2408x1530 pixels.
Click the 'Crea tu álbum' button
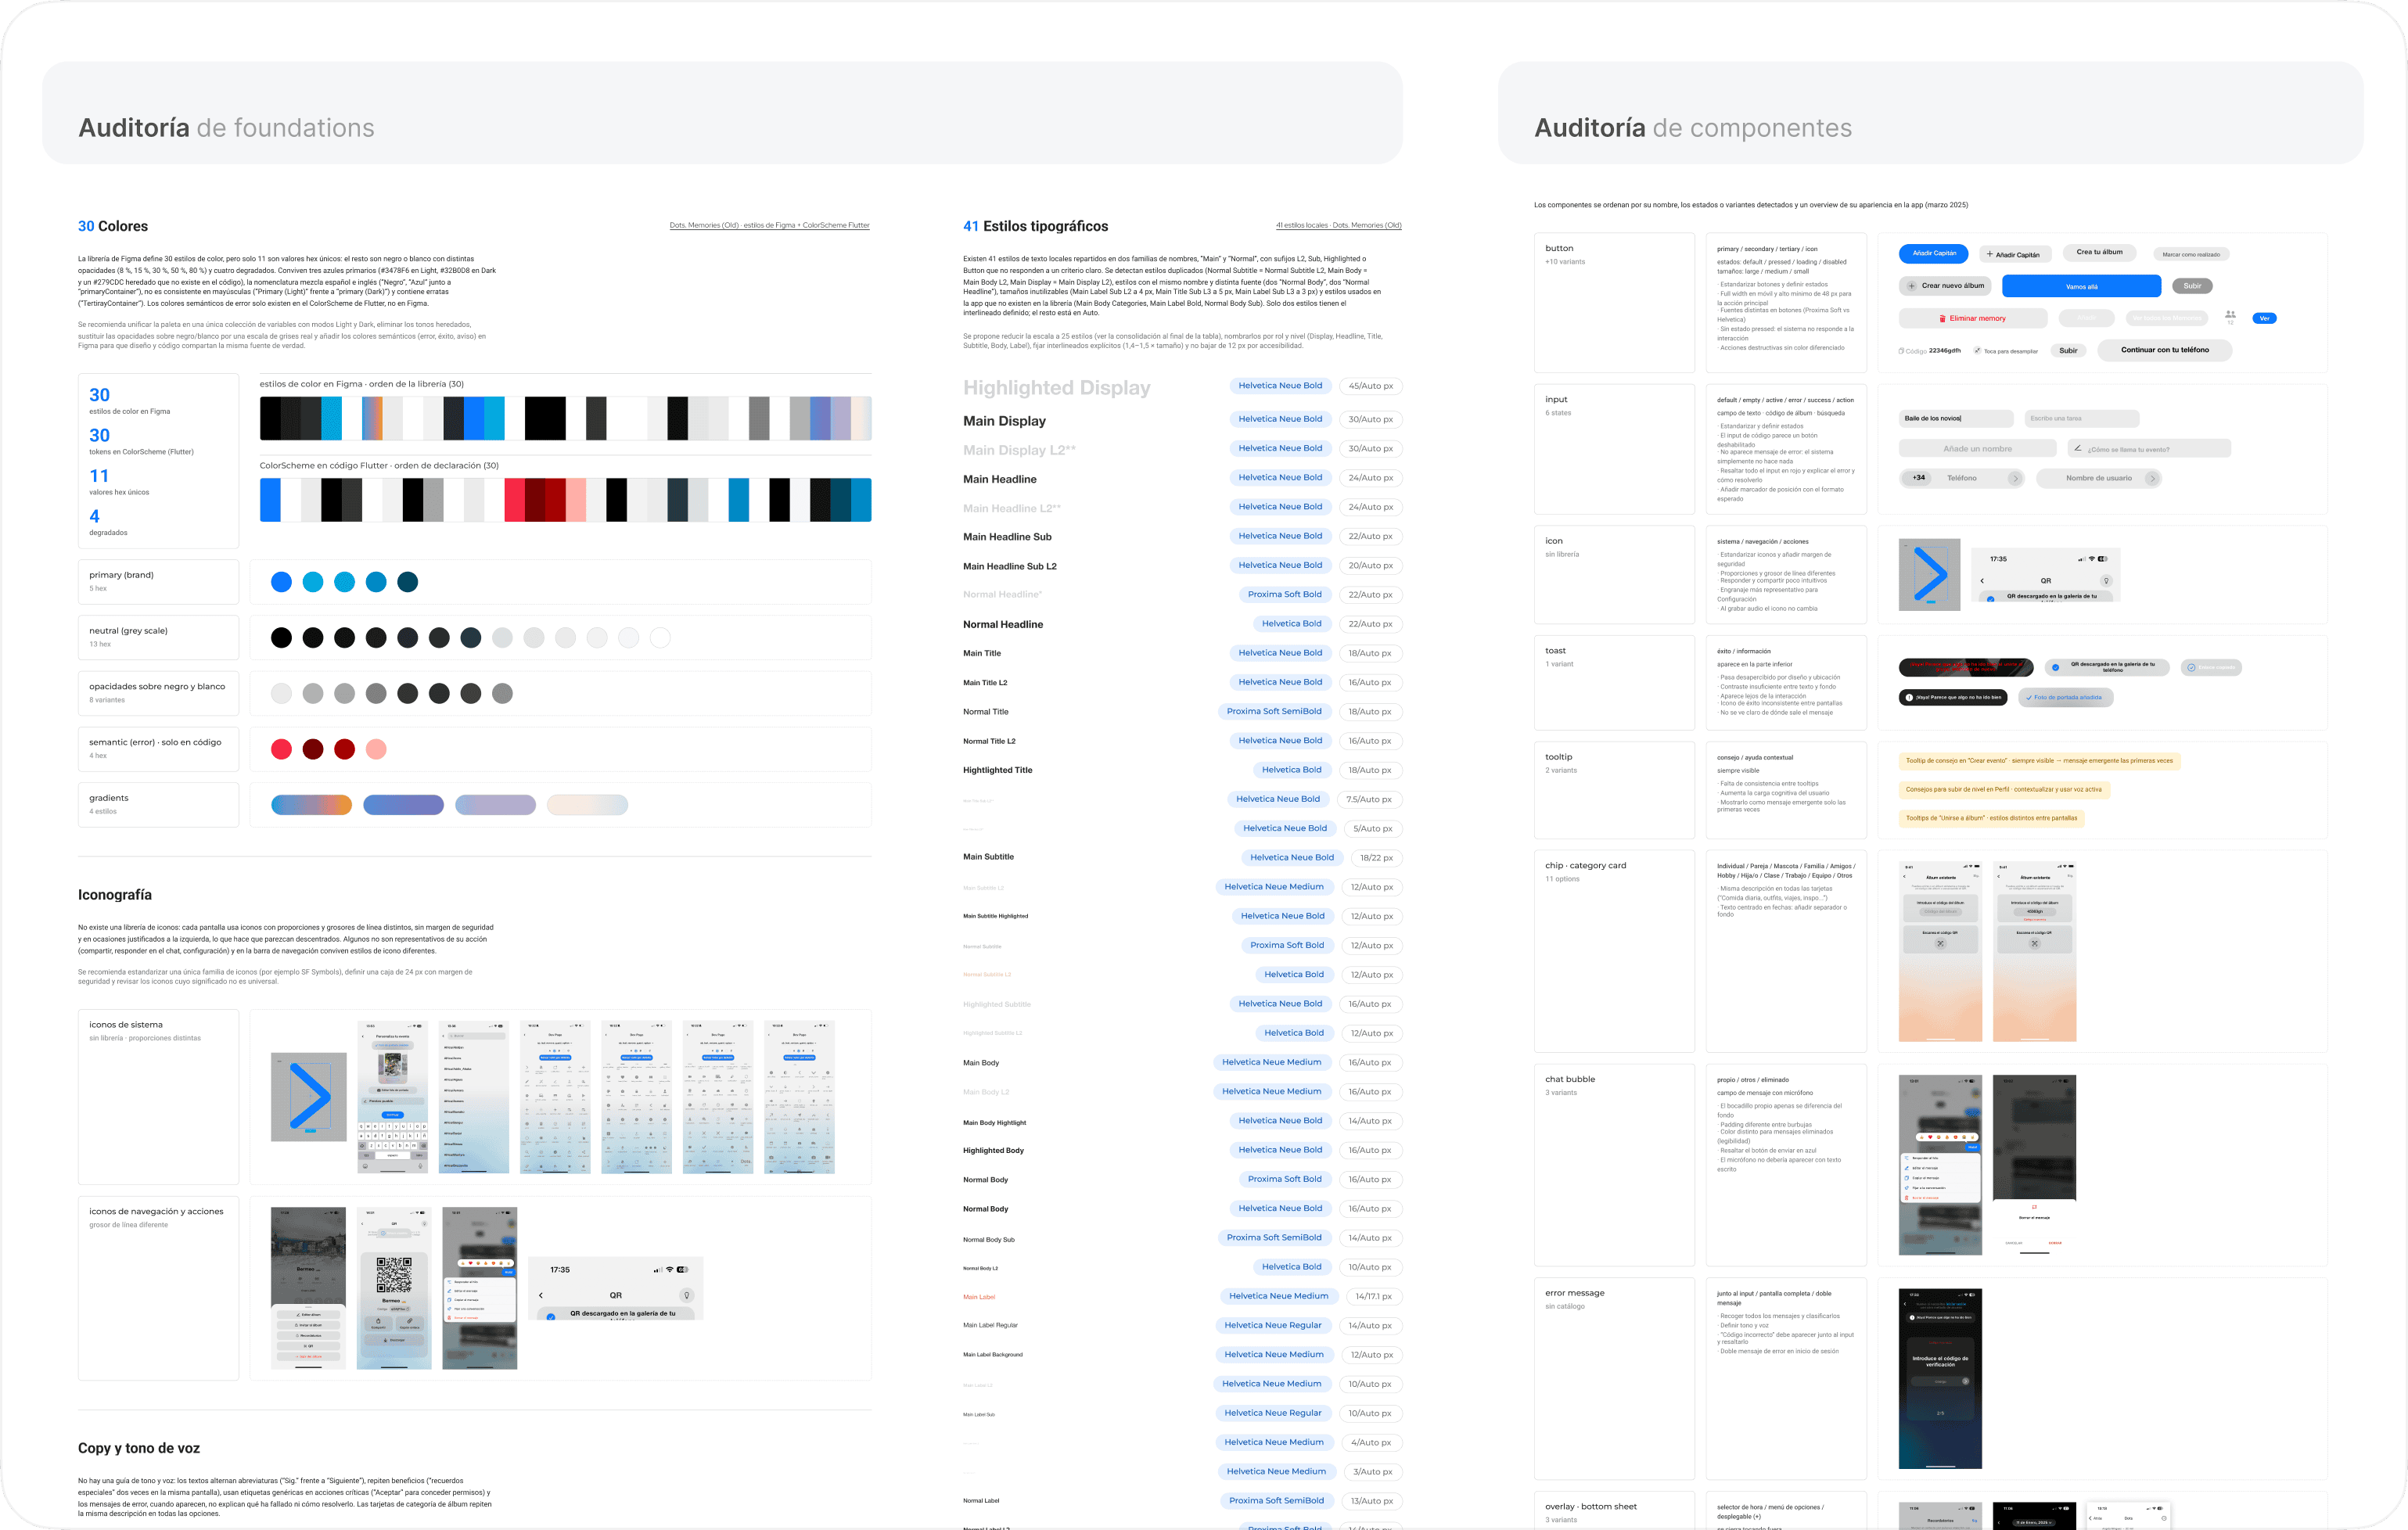pos(2099,252)
